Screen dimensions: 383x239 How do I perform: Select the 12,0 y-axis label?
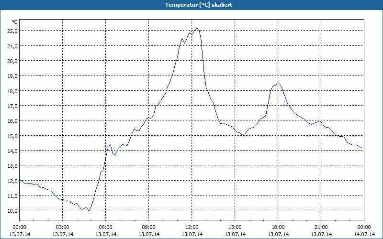[13, 181]
